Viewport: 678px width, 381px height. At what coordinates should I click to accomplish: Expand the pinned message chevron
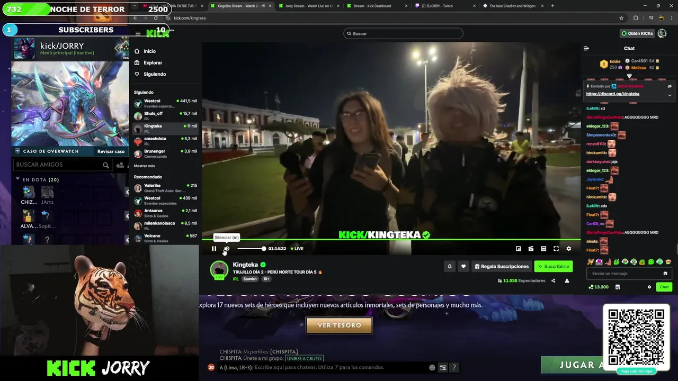(x=670, y=96)
